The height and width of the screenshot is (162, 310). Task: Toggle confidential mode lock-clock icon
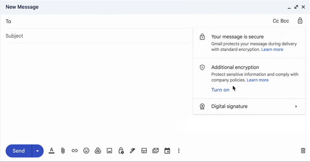121,151
